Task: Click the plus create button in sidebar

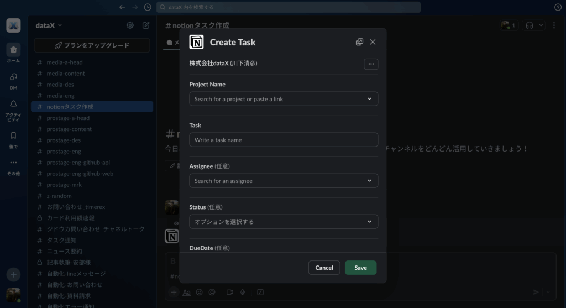Action: point(13,274)
